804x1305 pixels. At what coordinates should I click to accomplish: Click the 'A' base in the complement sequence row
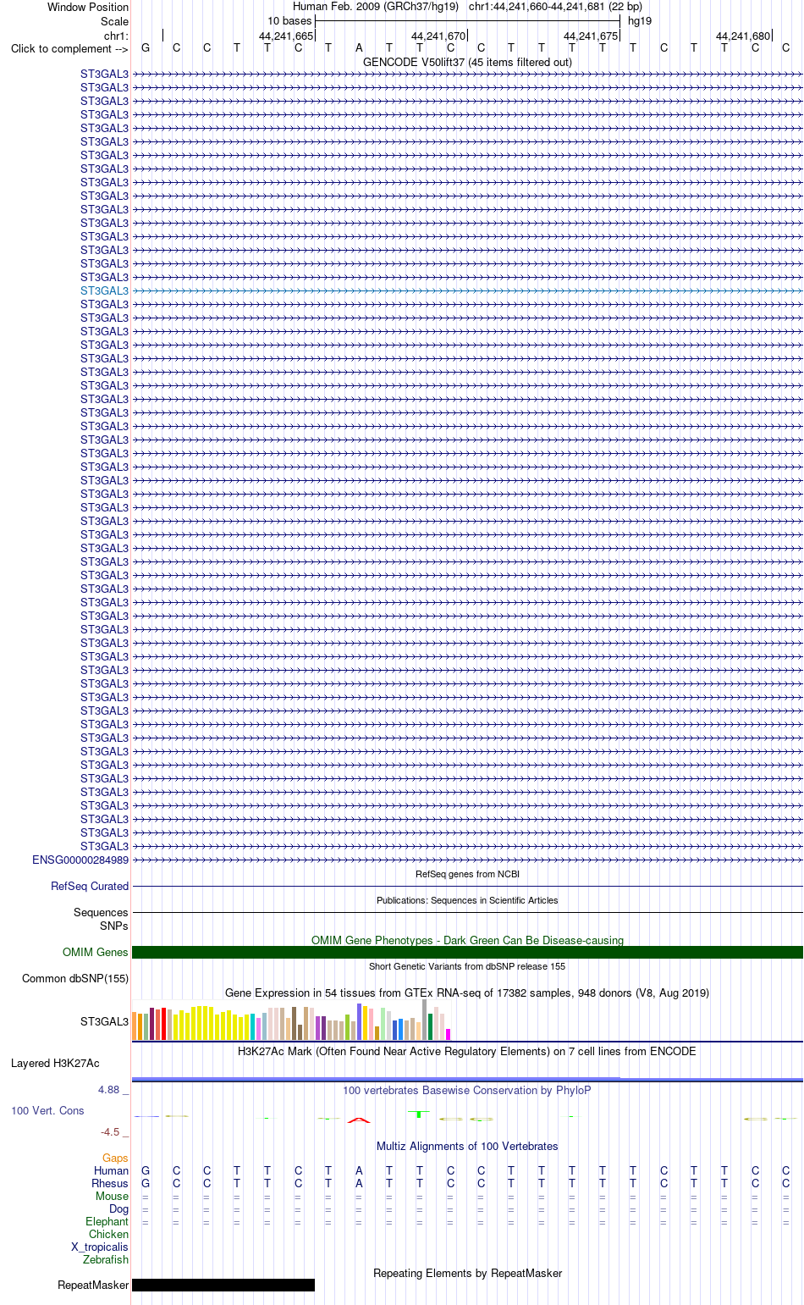pos(359,48)
